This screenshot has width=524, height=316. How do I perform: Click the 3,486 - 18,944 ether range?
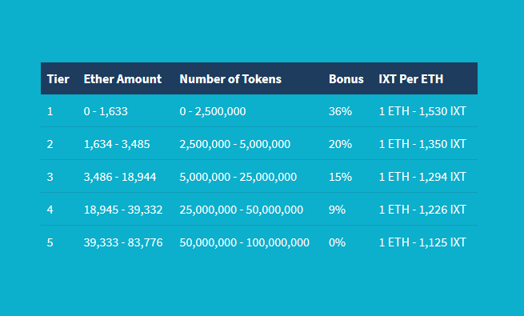[x=120, y=177]
